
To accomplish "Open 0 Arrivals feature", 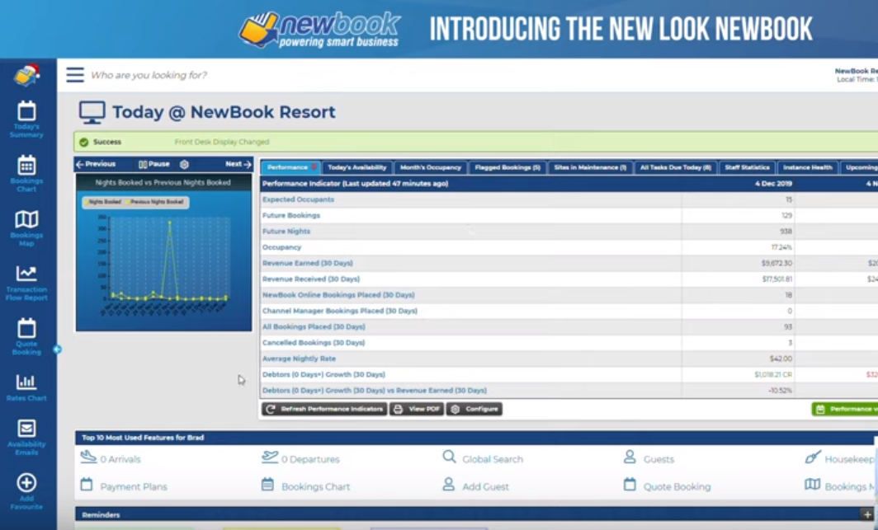I will [x=111, y=458].
